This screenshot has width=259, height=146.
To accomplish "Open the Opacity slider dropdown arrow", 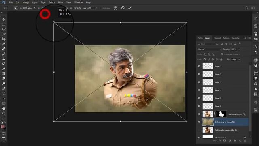I will (x=239, y=49).
